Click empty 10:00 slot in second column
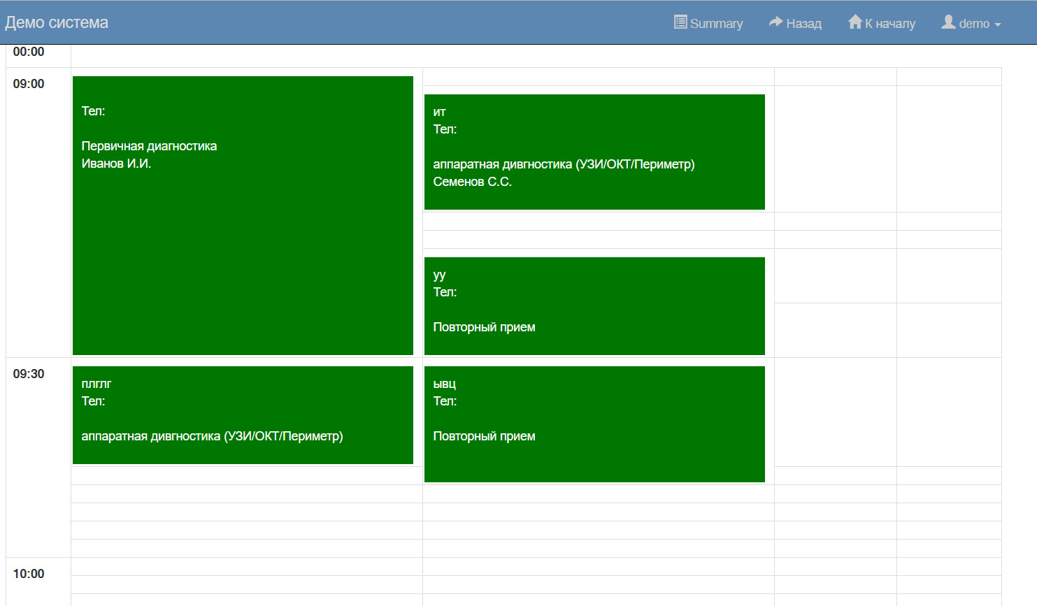1037x606 pixels. click(x=598, y=567)
